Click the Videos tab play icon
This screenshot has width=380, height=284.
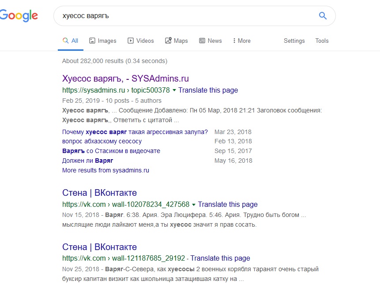click(x=130, y=41)
